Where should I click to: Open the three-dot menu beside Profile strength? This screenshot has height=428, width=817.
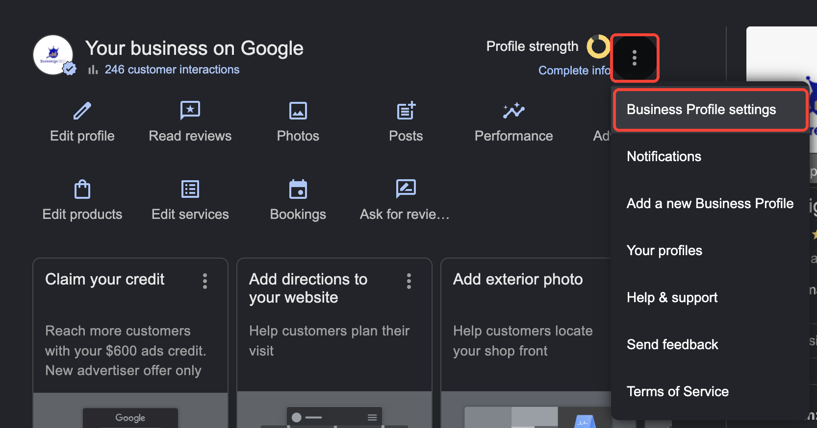(x=635, y=58)
